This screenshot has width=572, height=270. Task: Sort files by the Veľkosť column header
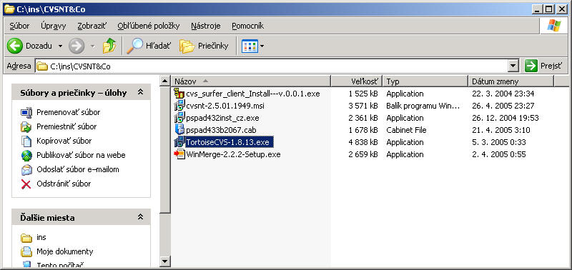[356, 81]
